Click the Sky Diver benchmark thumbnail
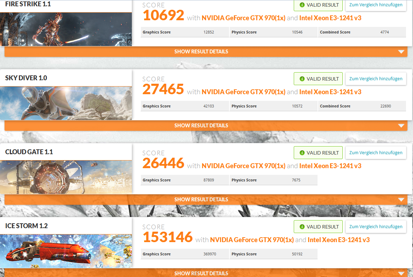Viewport: 413px width, 277px height. [66, 103]
